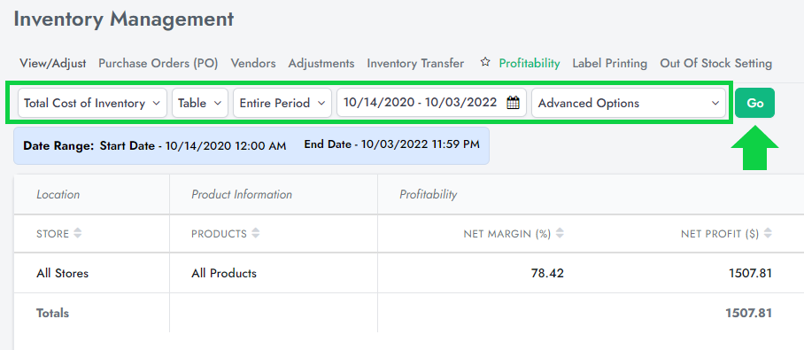Open the Table view dropdown
Image resolution: width=804 pixels, height=350 pixels.
click(x=200, y=103)
